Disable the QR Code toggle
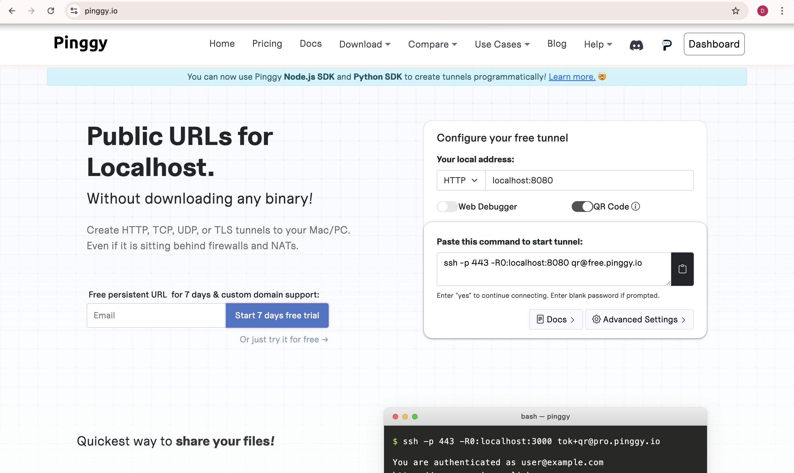The image size is (794, 473). point(582,206)
